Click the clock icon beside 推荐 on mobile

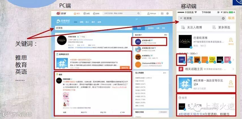pyautogui.click(x=180, y=98)
